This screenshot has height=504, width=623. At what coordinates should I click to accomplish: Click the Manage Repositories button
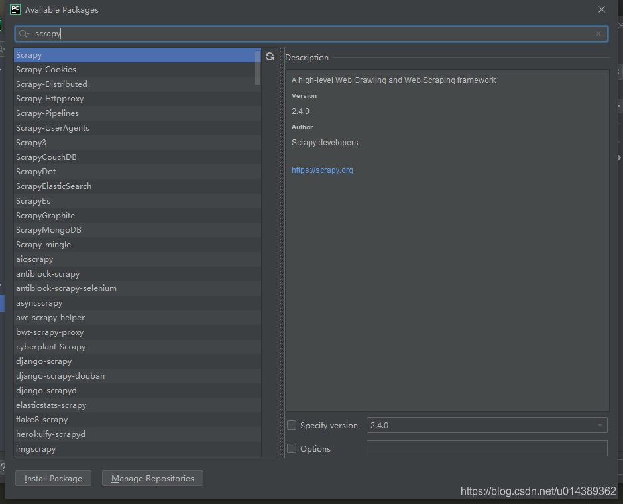[x=152, y=478]
